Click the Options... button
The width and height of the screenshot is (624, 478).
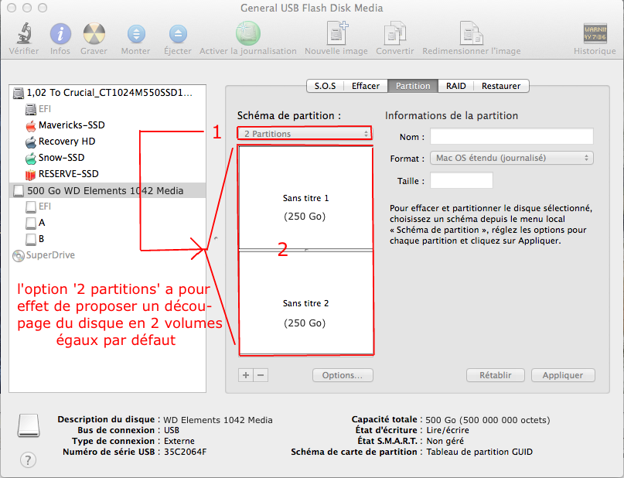pyautogui.click(x=343, y=375)
